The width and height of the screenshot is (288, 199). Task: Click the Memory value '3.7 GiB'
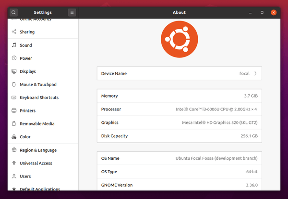[251, 96]
